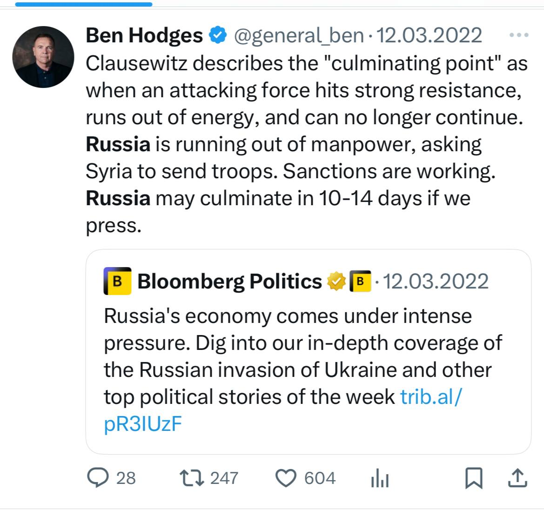Click Bloomberg affiliate badge next to gold checkmark
544x516 pixels.
pyautogui.click(x=360, y=281)
